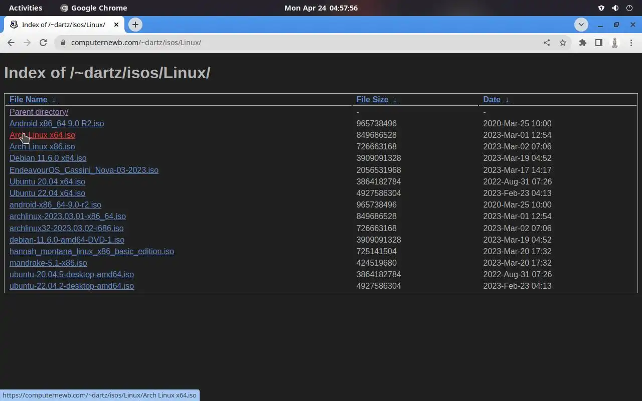642x401 pixels.
Task: View site info via lock icon
Action: click(x=63, y=43)
